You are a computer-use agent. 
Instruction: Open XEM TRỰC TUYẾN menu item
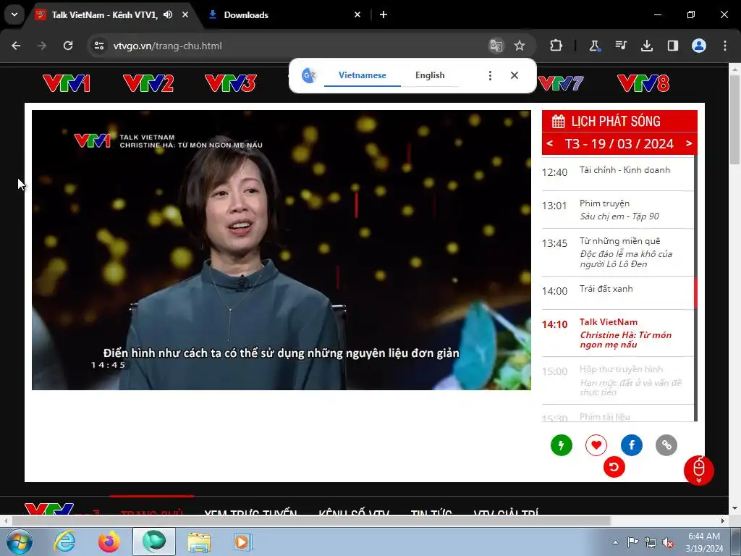tap(250, 512)
